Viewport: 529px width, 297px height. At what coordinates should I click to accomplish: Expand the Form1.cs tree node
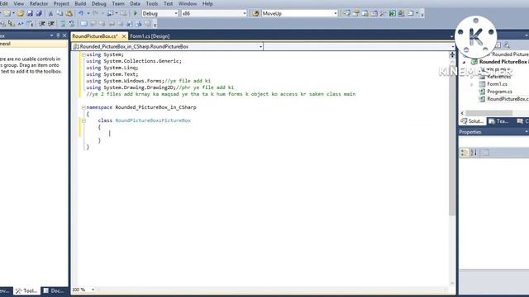pos(472,84)
